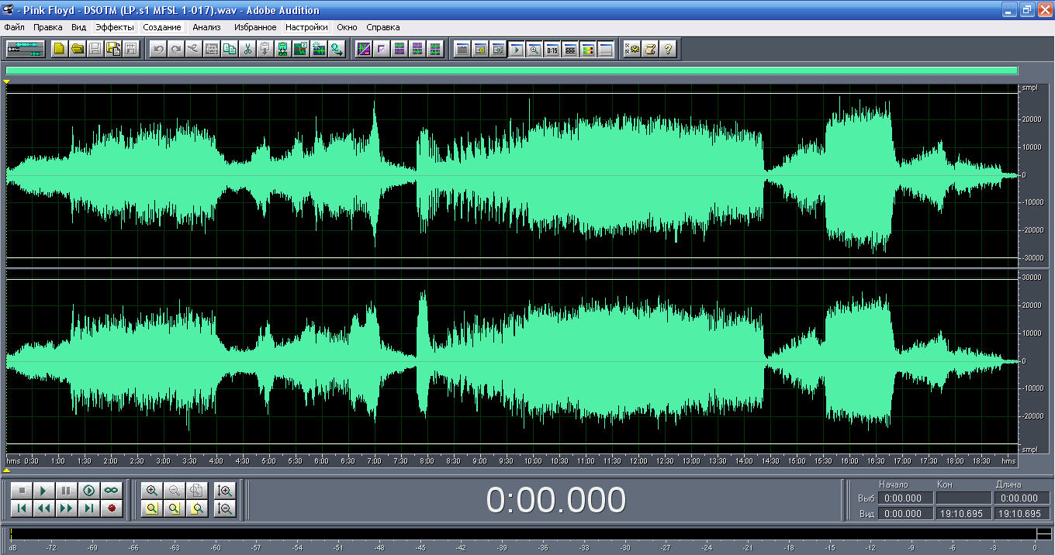Zoom out vertically with arrow magnifier
The height and width of the screenshot is (555, 1055).
225,508
